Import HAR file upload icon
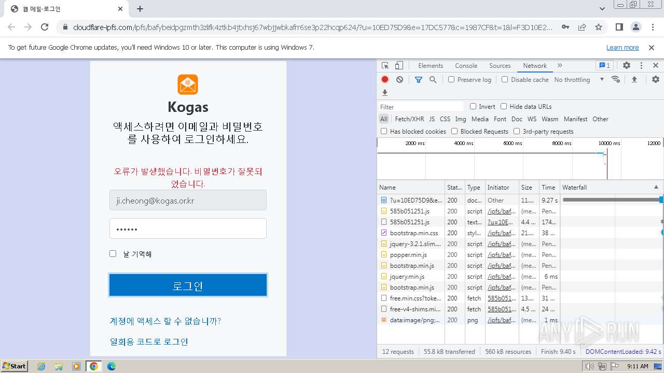 tap(634, 80)
